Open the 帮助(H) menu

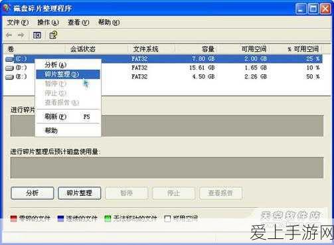point(109,23)
